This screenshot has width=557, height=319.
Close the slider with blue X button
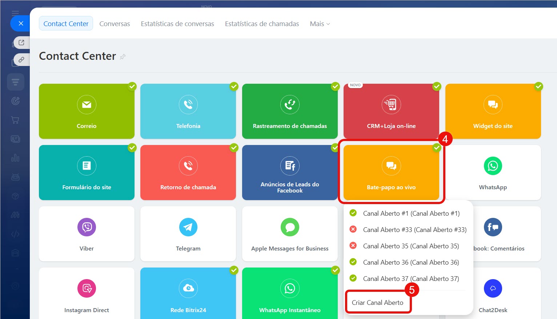pyautogui.click(x=21, y=24)
